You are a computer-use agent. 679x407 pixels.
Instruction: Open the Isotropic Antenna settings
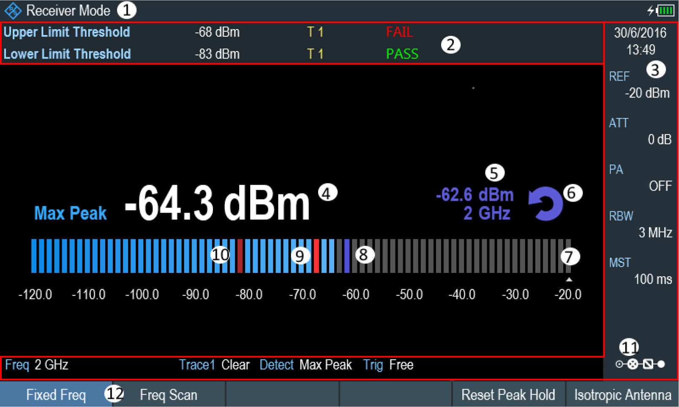coord(621,394)
